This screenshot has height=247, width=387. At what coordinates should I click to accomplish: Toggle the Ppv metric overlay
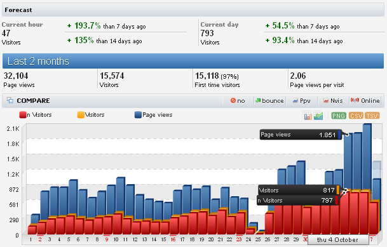click(x=301, y=100)
